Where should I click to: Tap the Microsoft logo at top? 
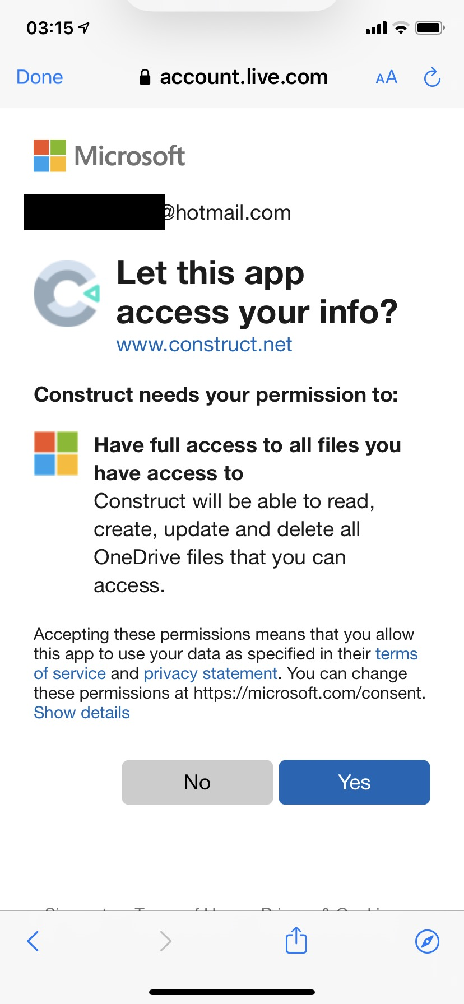pyautogui.click(x=109, y=155)
